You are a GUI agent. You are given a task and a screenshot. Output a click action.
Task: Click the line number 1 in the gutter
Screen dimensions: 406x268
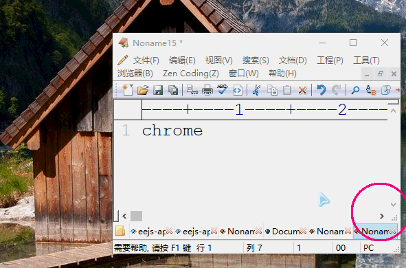126,131
